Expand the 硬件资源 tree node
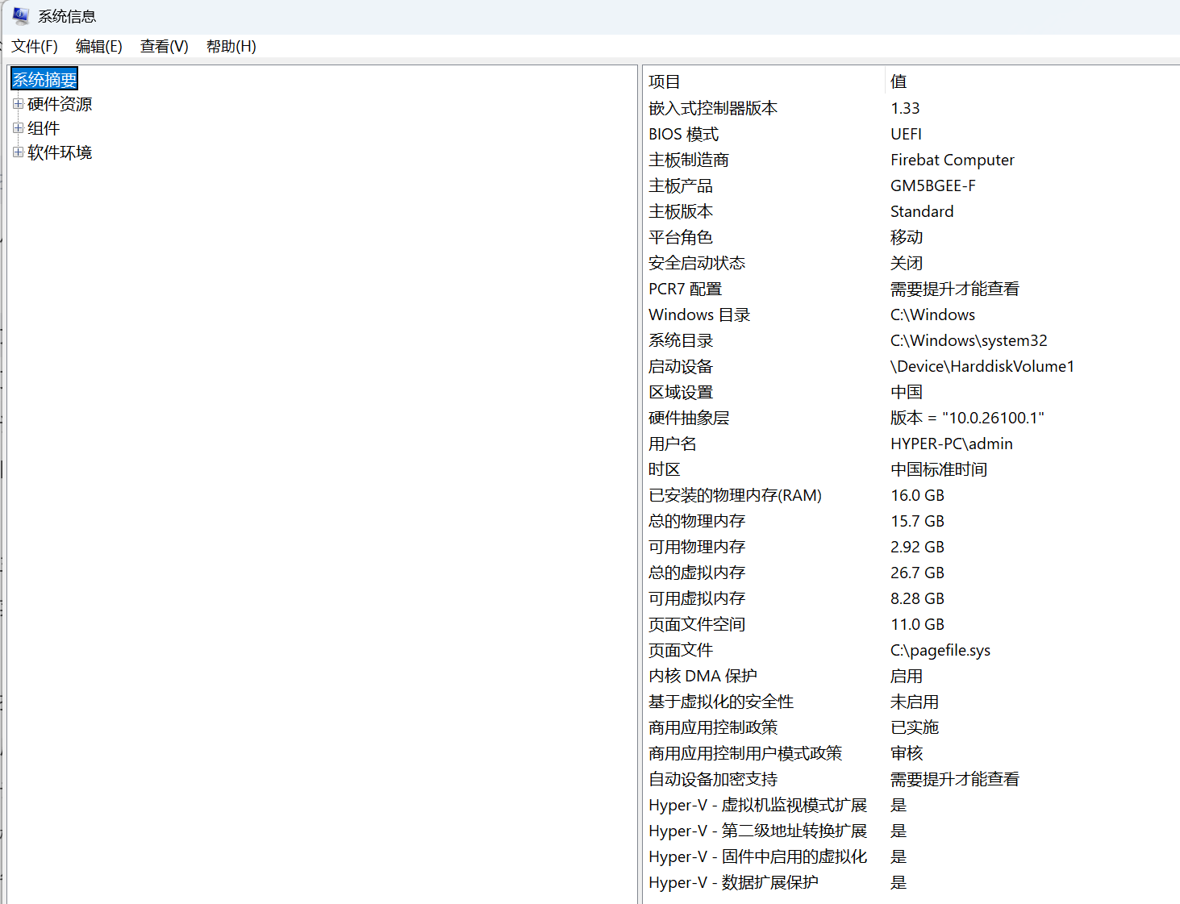 click(18, 103)
